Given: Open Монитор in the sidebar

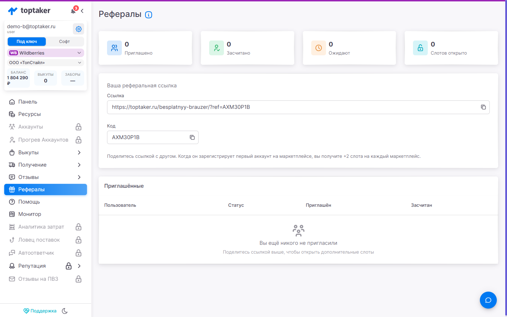Looking at the screenshot, I should 45,214.
